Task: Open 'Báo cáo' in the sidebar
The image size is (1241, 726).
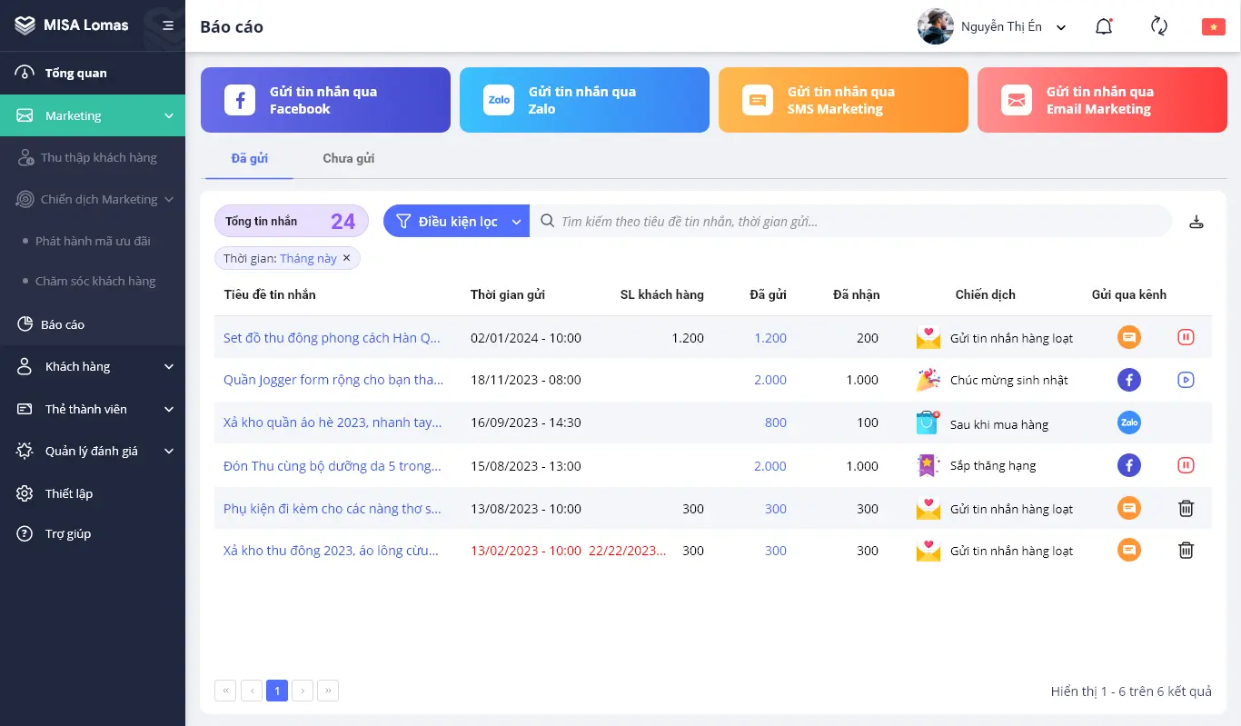Action: click(63, 324)
